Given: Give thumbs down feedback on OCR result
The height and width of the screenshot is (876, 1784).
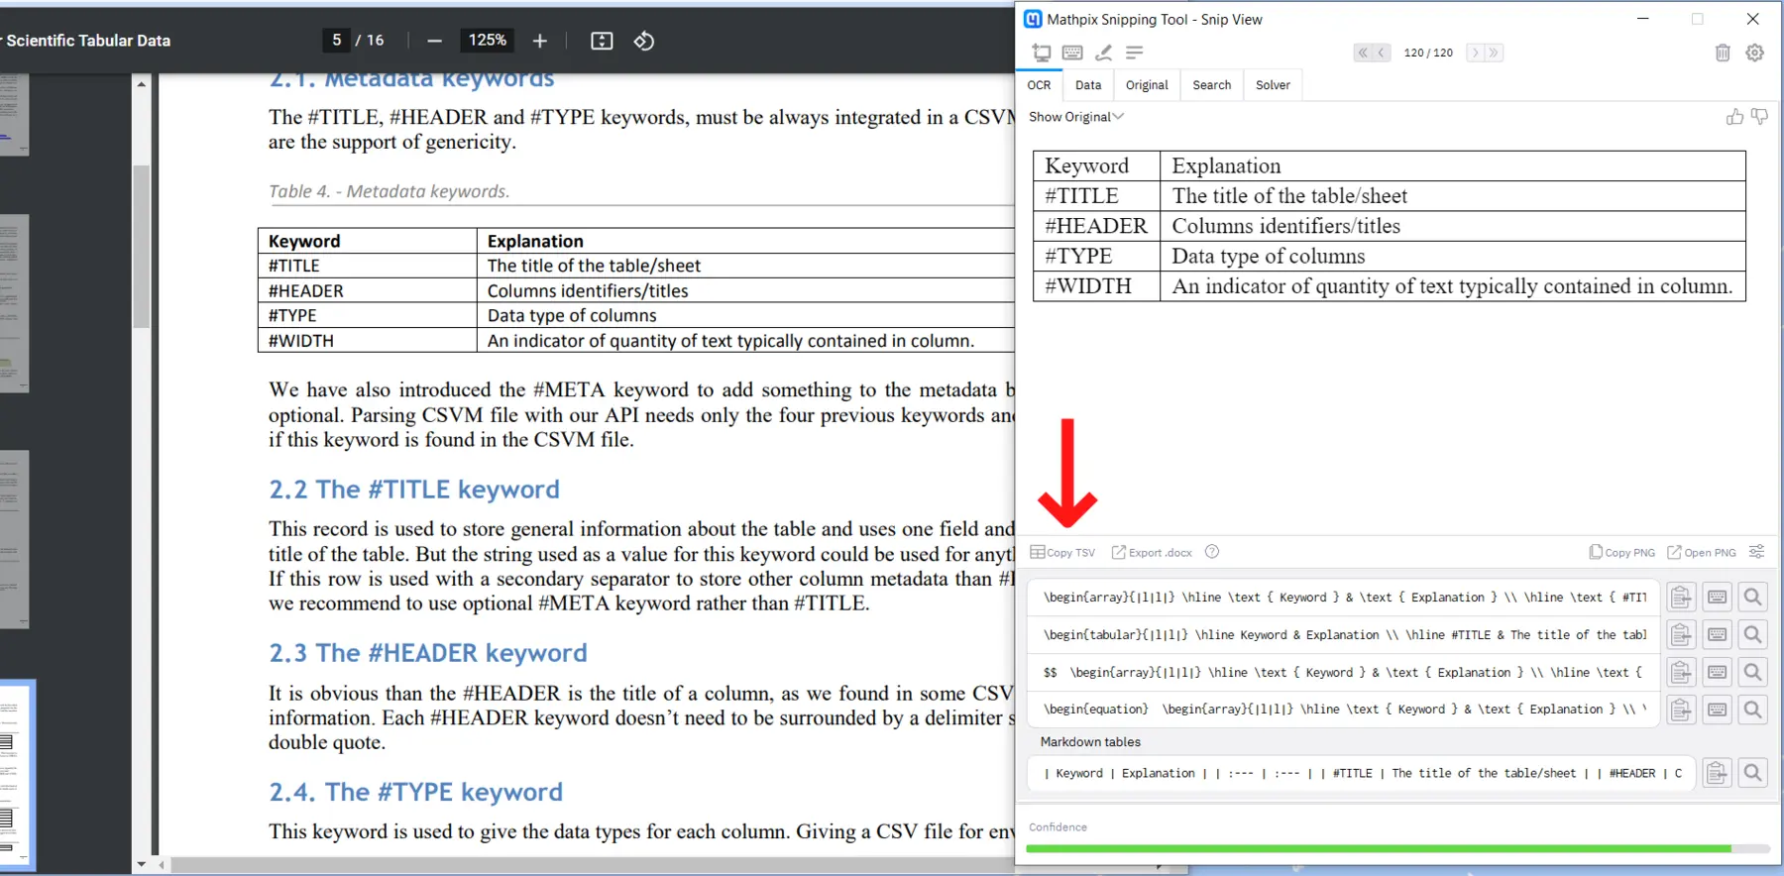Looking at the screenshot, I should pyautogui.click(x=1759, y=117).
